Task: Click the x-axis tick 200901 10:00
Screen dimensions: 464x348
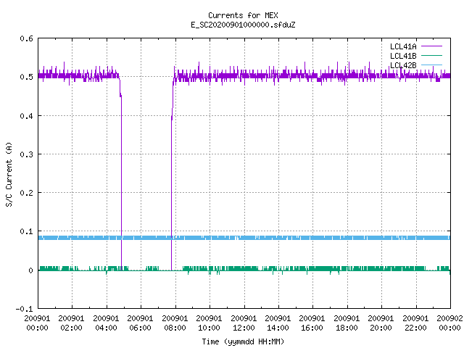Action: (x=210, y=323)
